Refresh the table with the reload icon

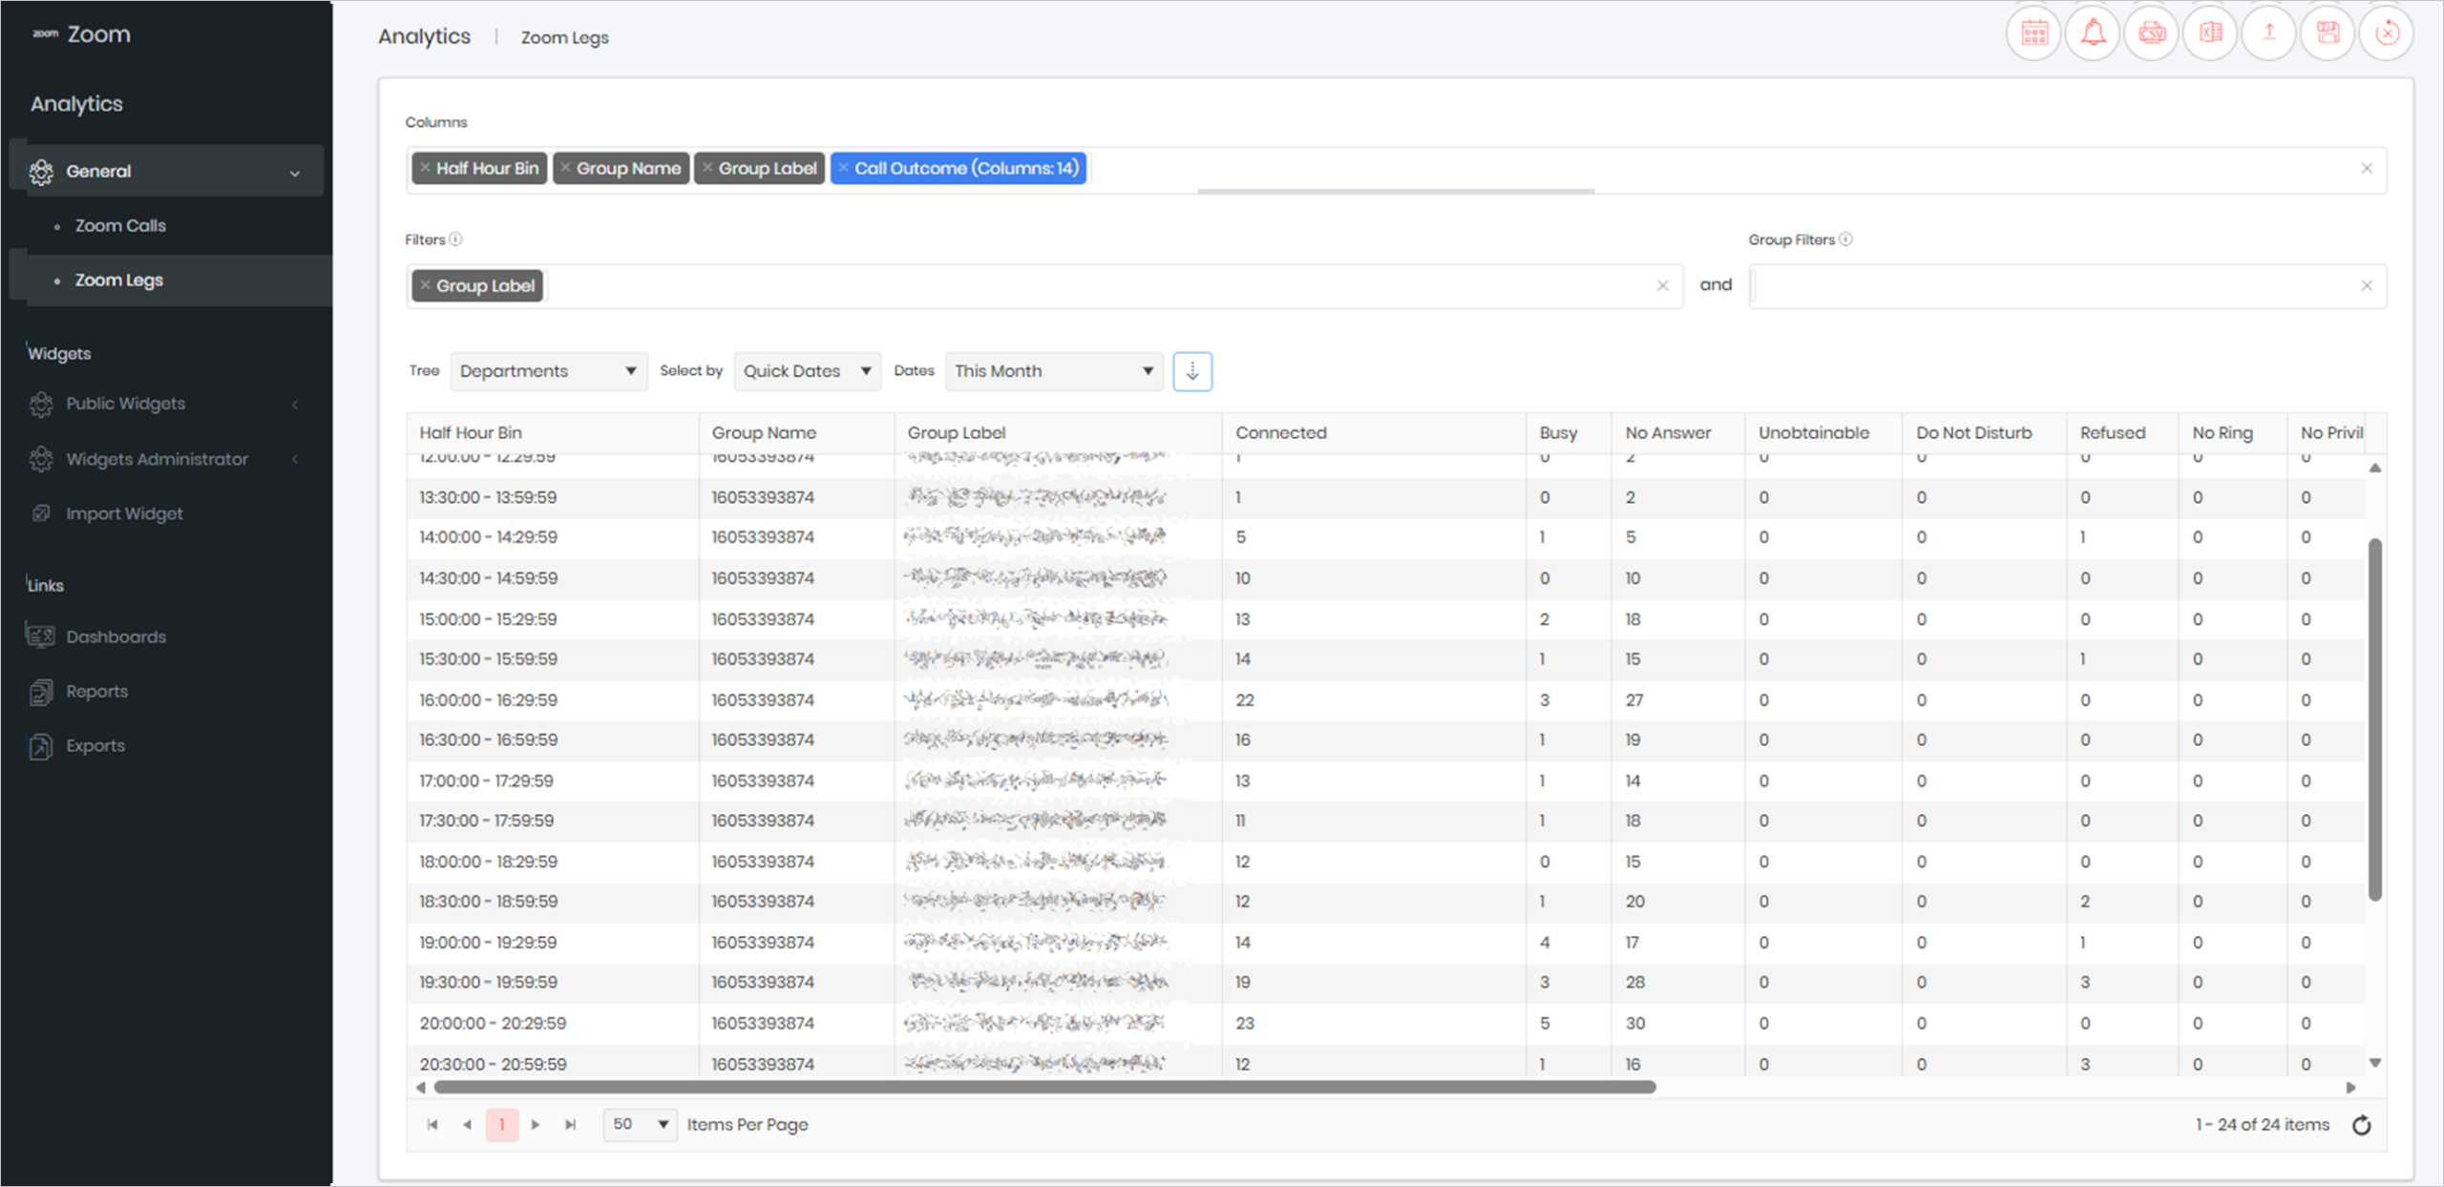tap(2362, 1125)
